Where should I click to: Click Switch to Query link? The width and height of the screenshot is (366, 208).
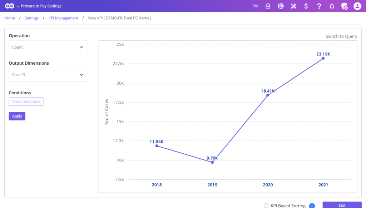[341, 36]
